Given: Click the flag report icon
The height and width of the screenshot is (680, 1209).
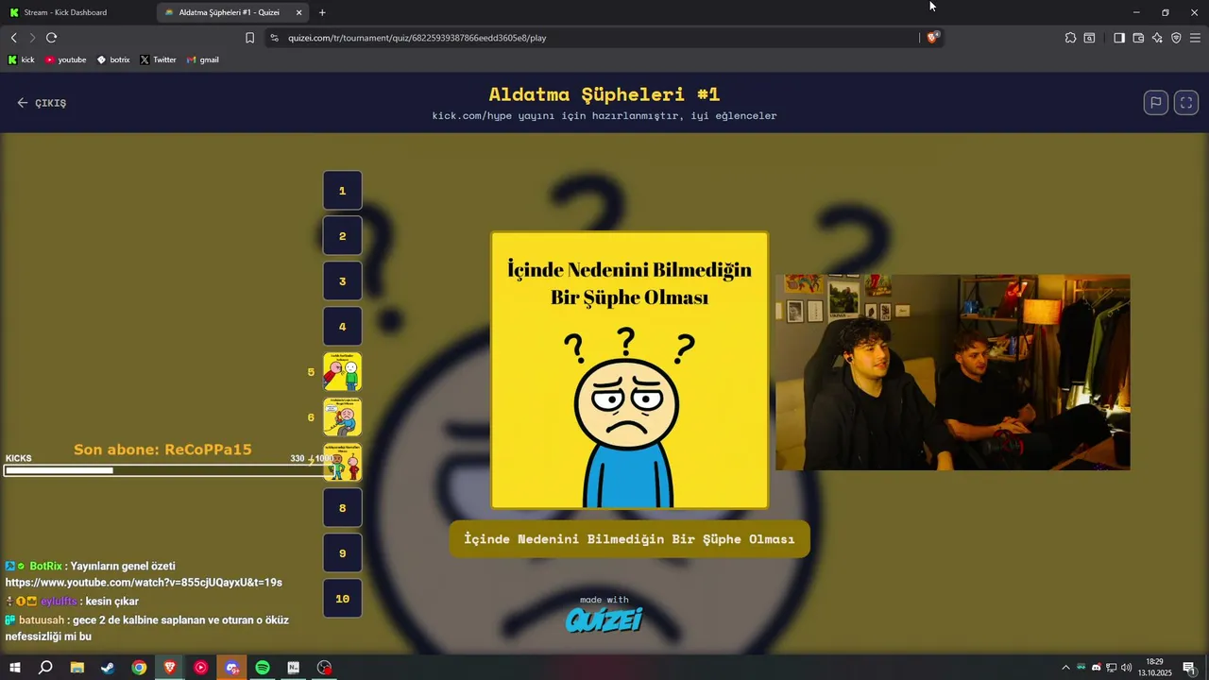Looking at the screenshot, I should click(1156, 103).
